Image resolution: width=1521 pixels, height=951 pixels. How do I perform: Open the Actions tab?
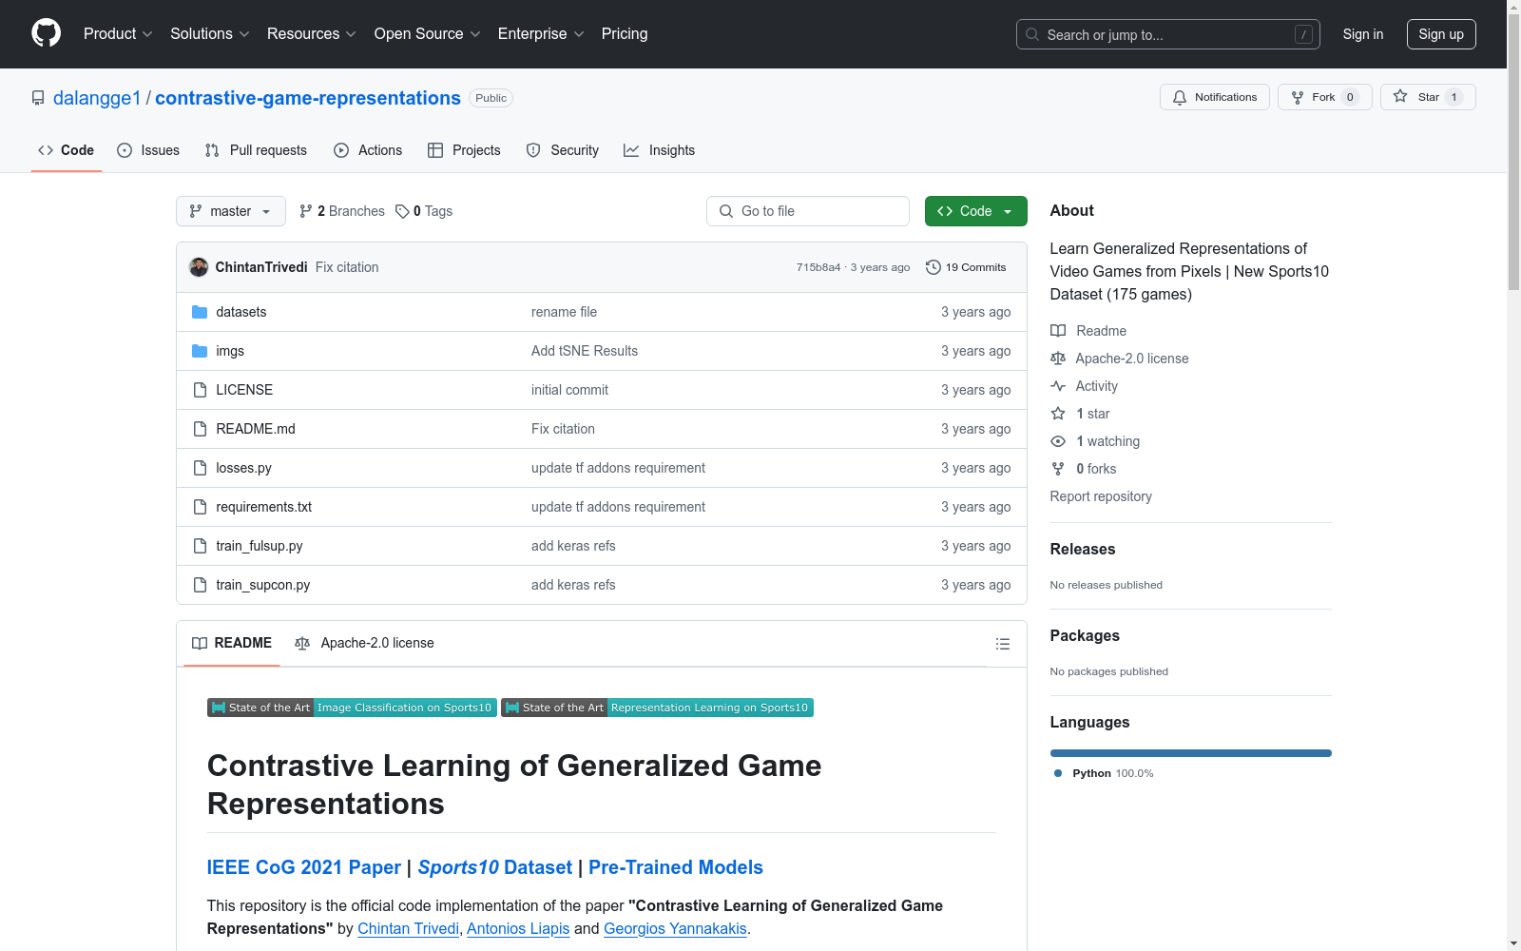point(368,150)
